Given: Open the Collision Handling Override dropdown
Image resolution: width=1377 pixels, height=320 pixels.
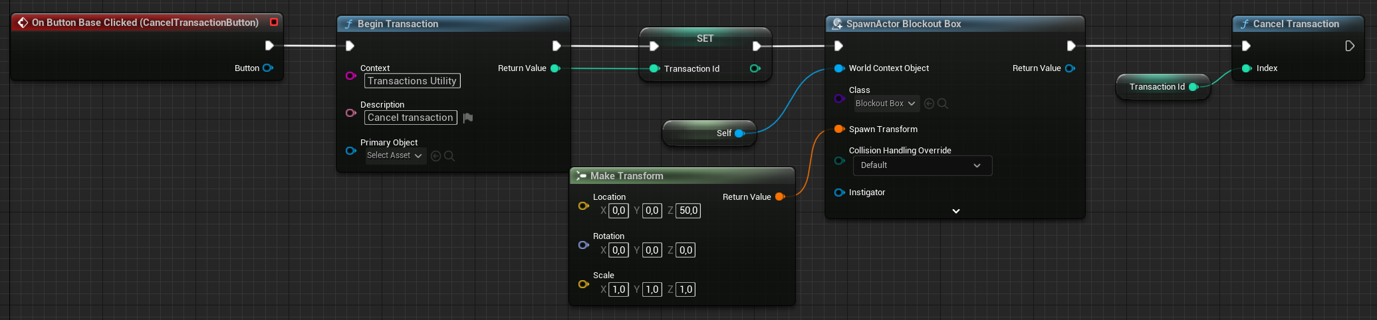Looking at the screenshot, I should click(922, 165).
